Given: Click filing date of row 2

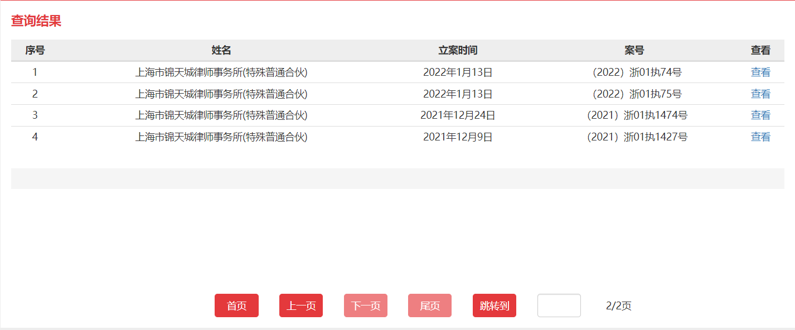Looking at the screenshot, I should click(x=458, y=94).
